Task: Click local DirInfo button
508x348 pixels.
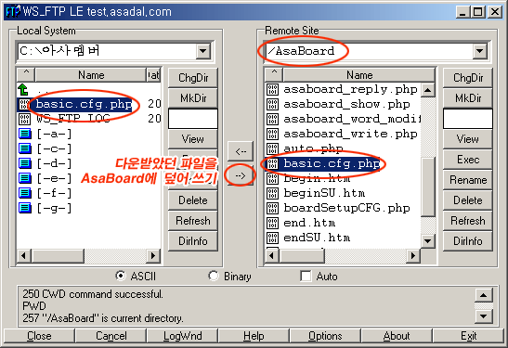Action: click(193, 241)
